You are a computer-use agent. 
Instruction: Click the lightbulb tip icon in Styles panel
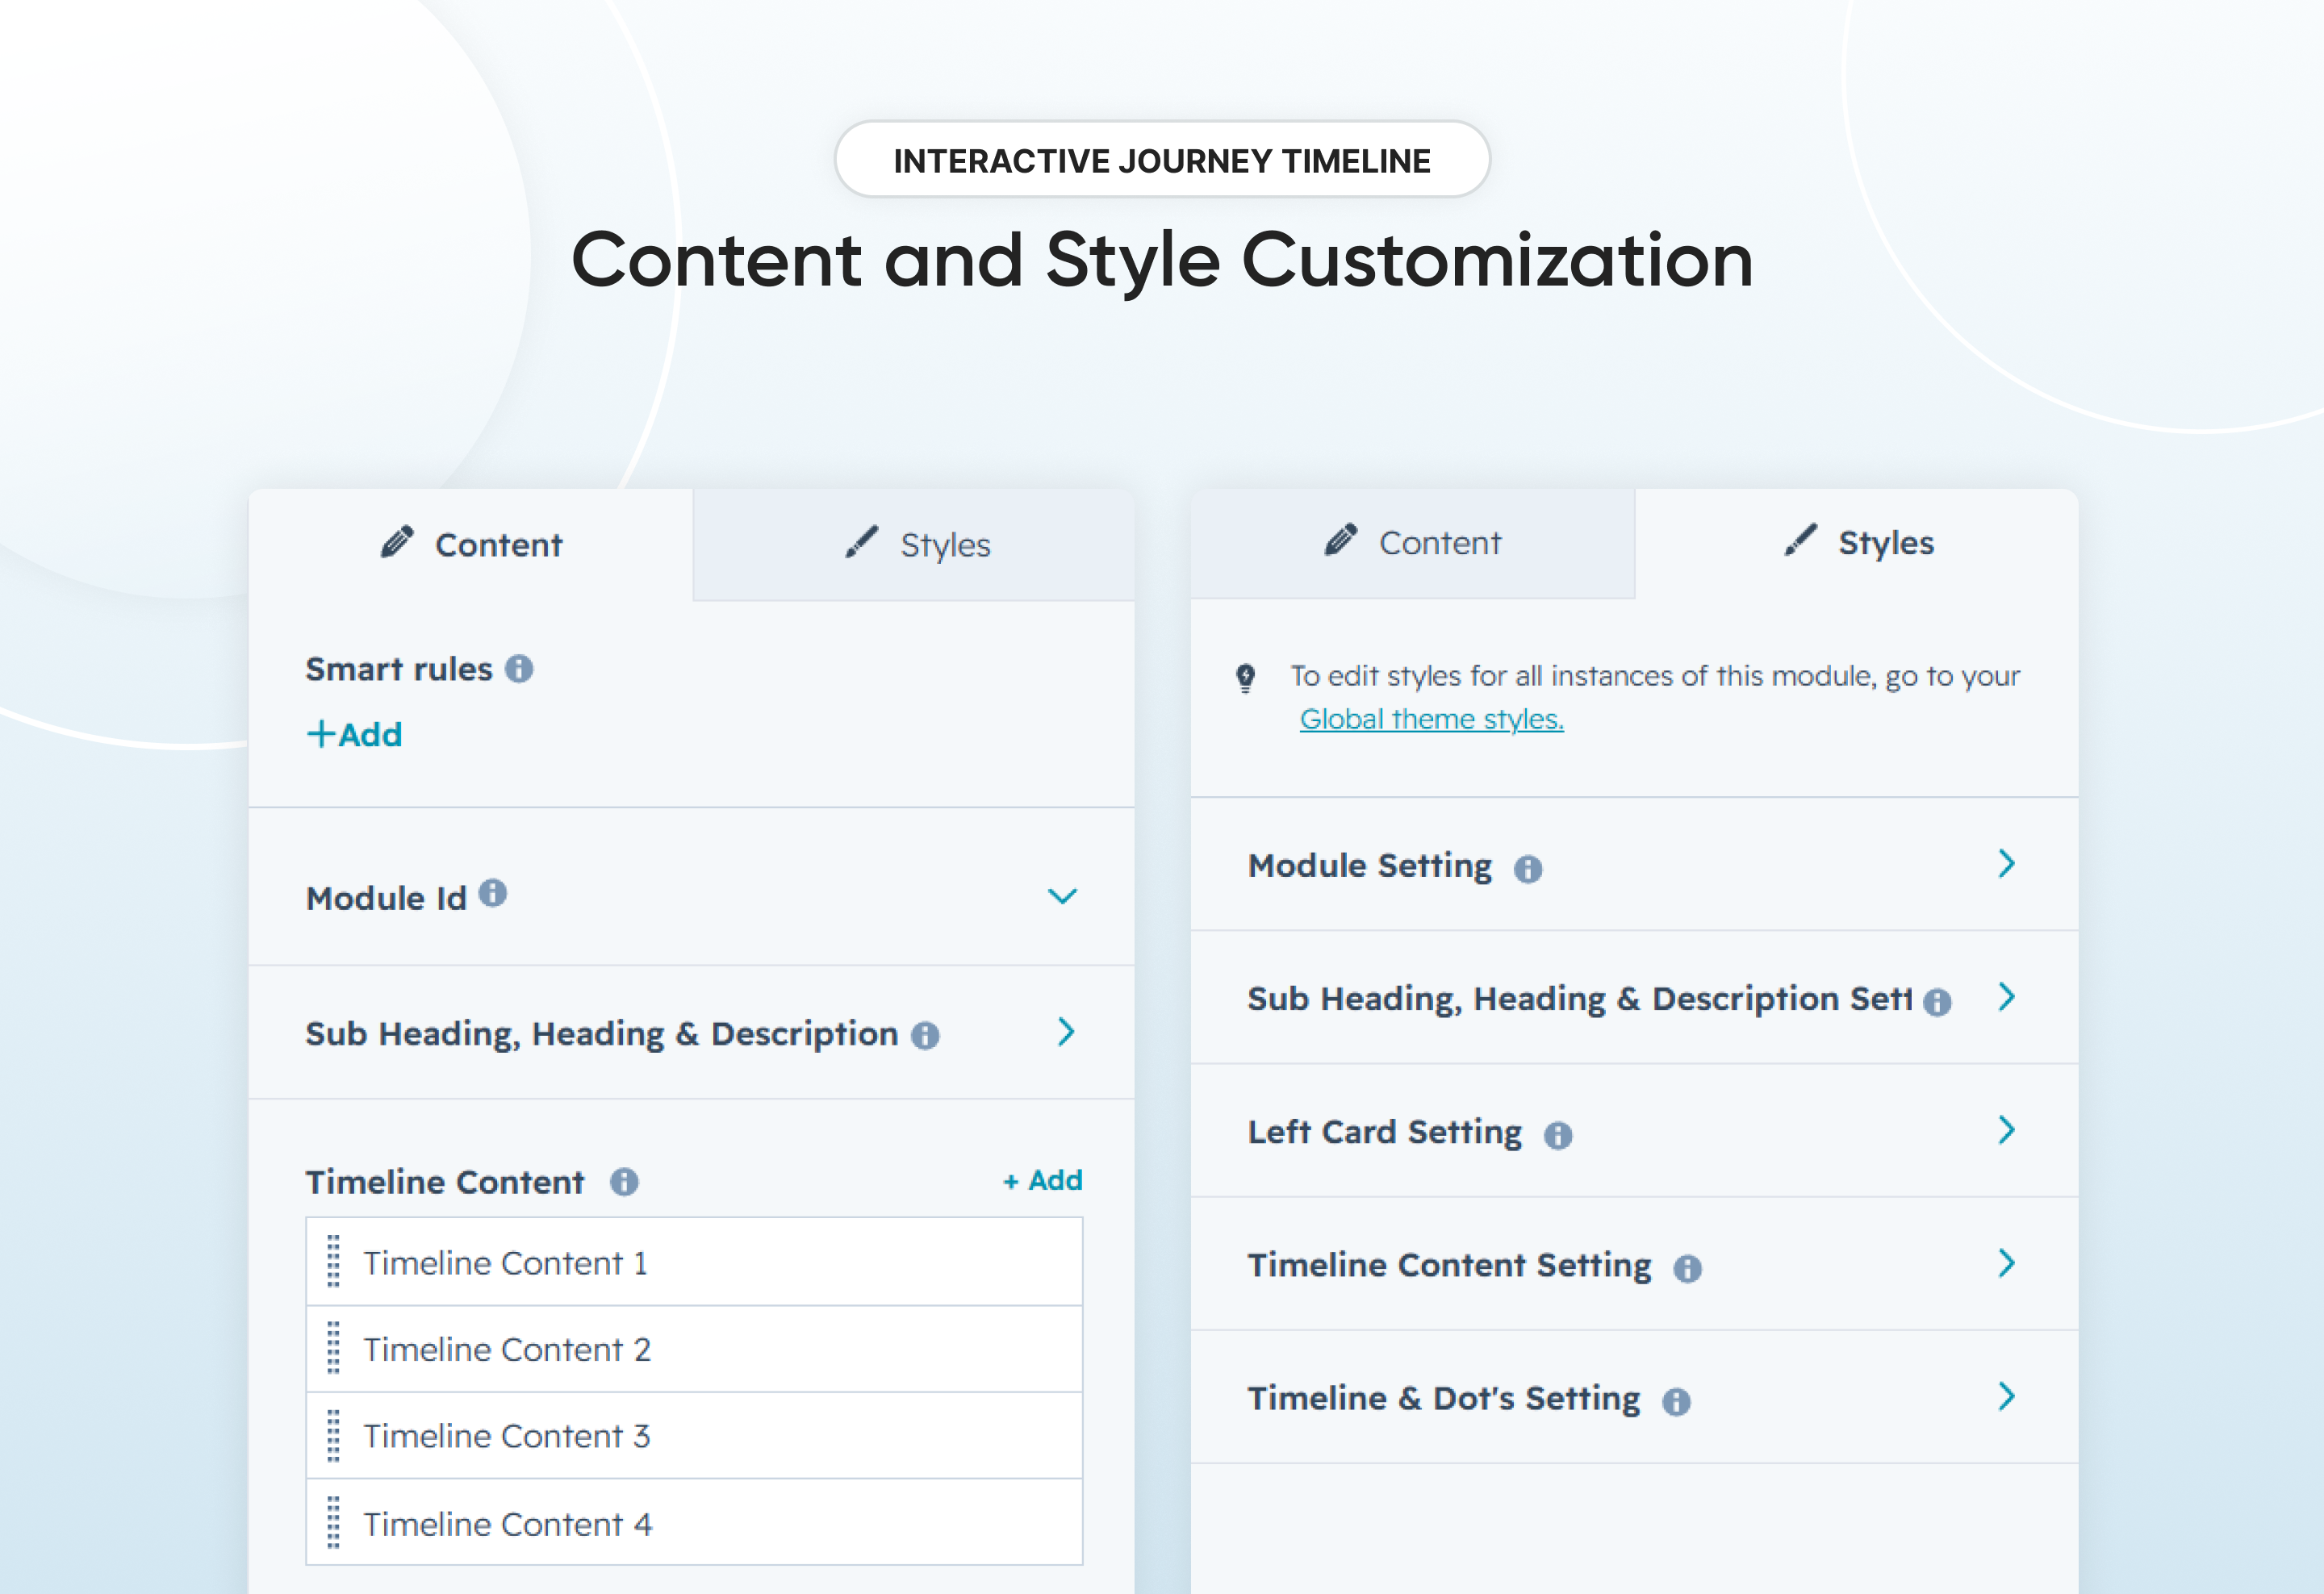1246,678
